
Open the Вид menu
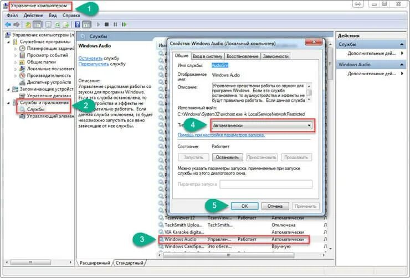[x=53, y=15]
